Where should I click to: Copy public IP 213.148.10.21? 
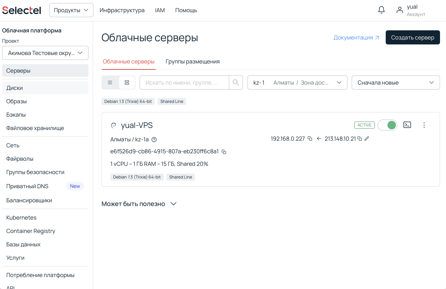(x=360, y=139)
